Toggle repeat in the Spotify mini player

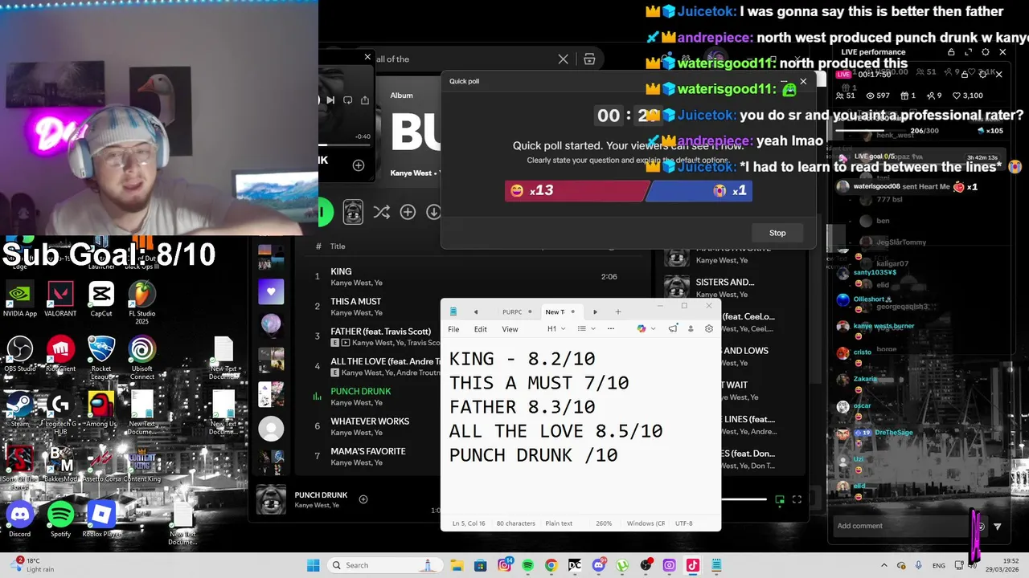click(x=347, y=100)
